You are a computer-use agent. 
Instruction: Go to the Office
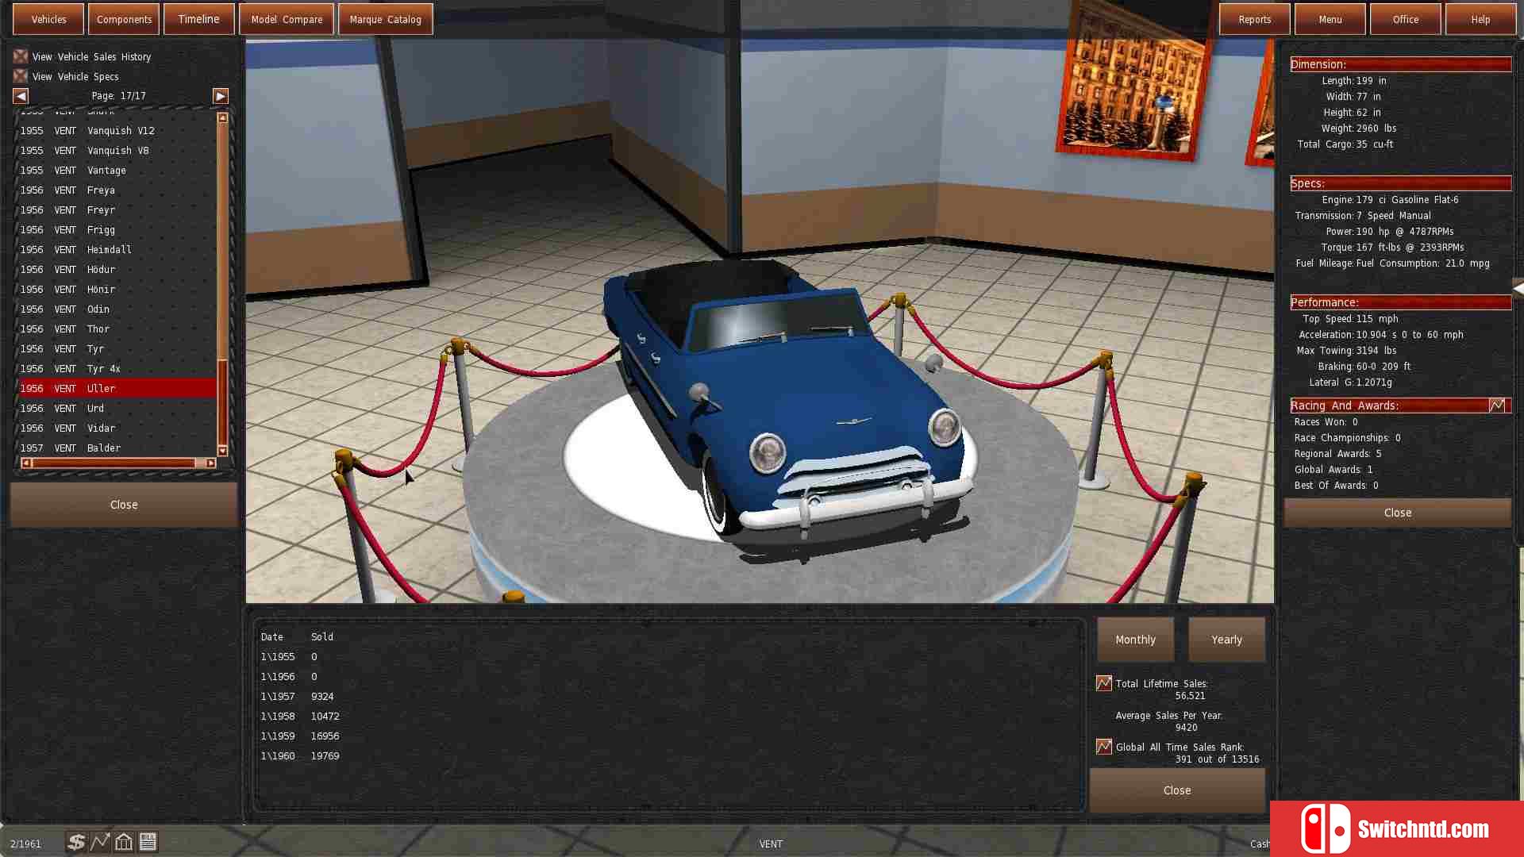pos(1406,19)
